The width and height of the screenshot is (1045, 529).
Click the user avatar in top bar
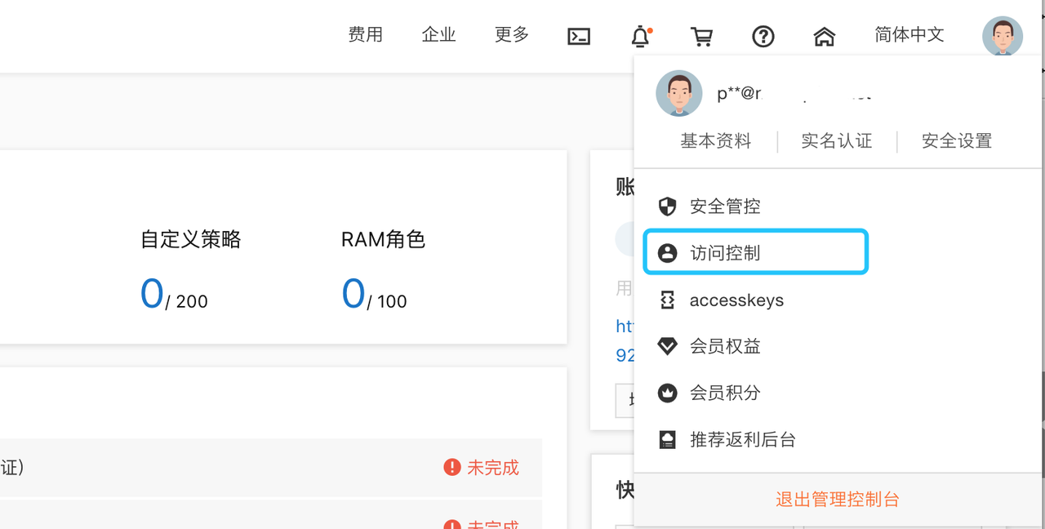[1002, 36]
